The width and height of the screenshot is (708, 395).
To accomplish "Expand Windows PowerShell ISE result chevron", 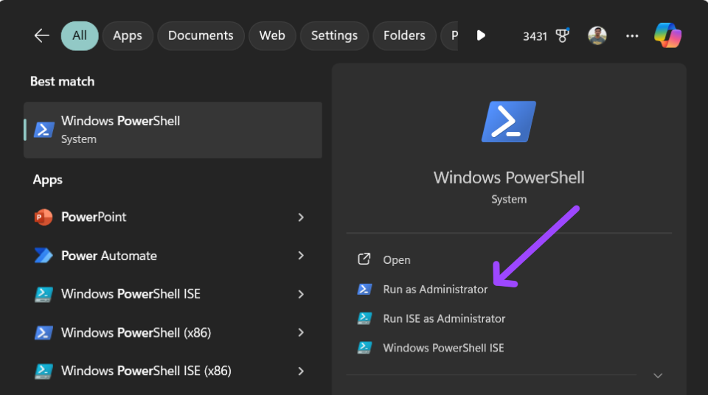I will (x=301, y=294).
